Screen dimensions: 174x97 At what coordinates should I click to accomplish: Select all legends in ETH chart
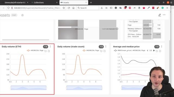coord(45,51)
